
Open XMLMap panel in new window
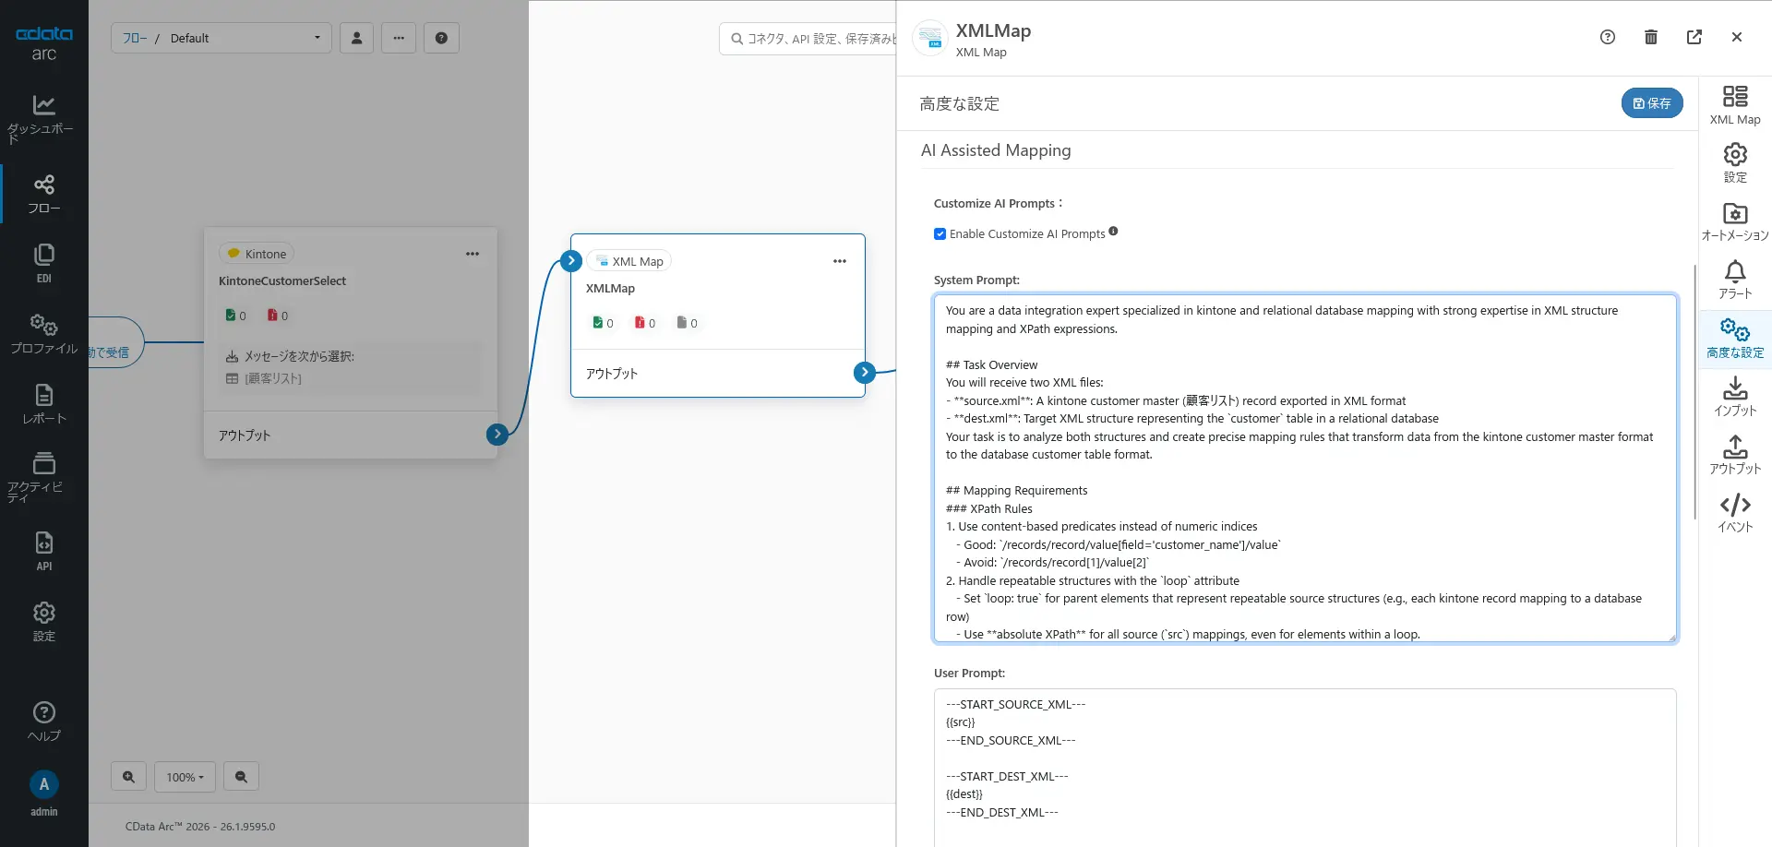point(1694,37)
